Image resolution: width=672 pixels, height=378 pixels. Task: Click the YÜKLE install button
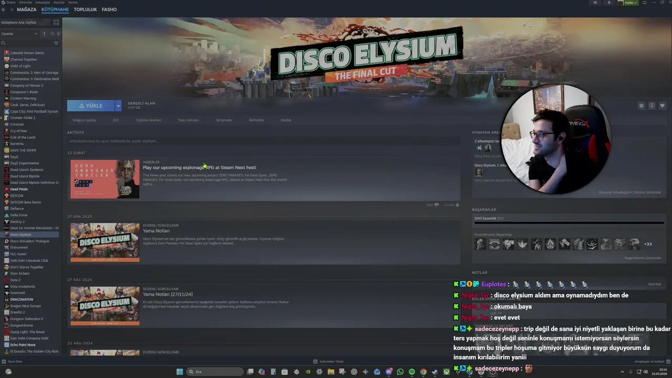pyautogui.click(x=91, y=106)
